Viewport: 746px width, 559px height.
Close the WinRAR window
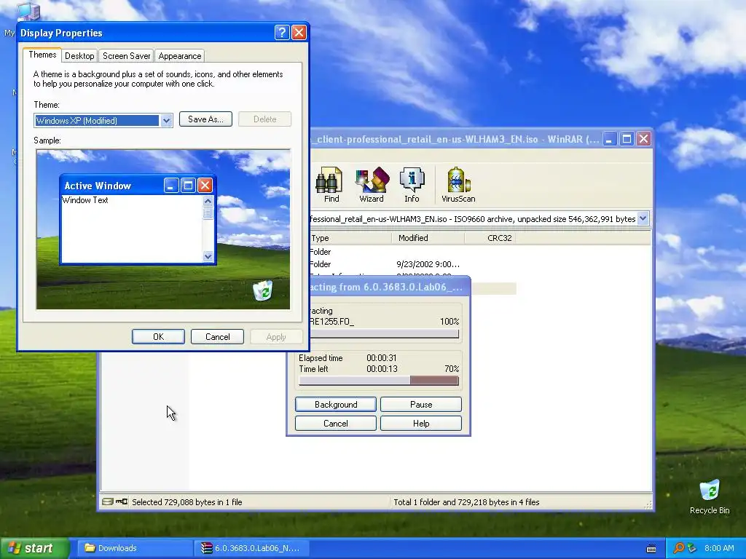tap(644, 139)
